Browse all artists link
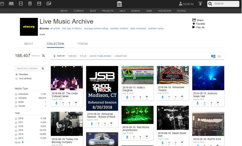The height and width of the screenshot is (146, 242). (x=55, y=29)
